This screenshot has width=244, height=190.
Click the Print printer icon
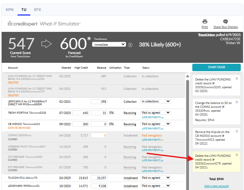205,22
